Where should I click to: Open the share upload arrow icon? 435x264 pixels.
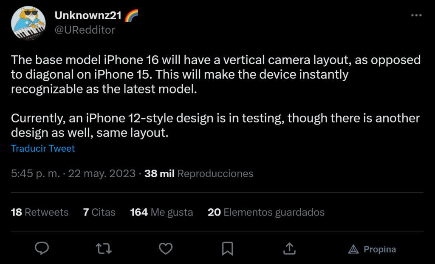click(289, 248)
